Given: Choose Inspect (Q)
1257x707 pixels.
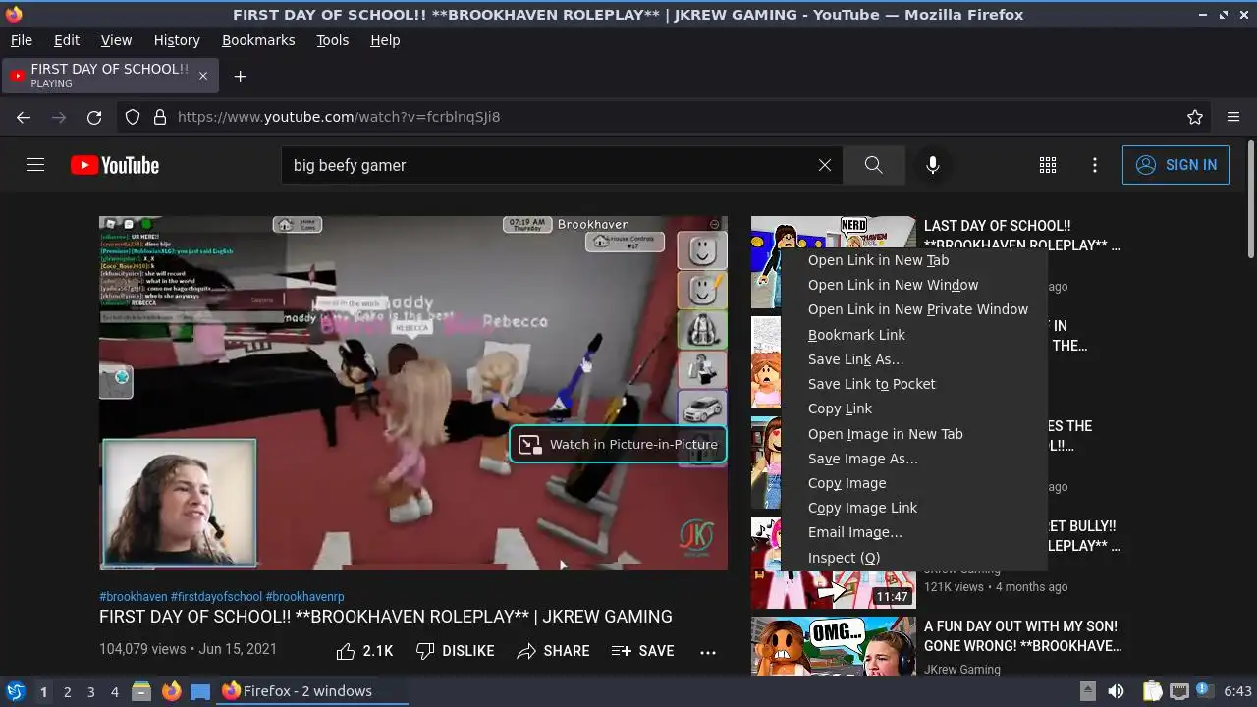Looking at the screenshot, I should (913, 558).
